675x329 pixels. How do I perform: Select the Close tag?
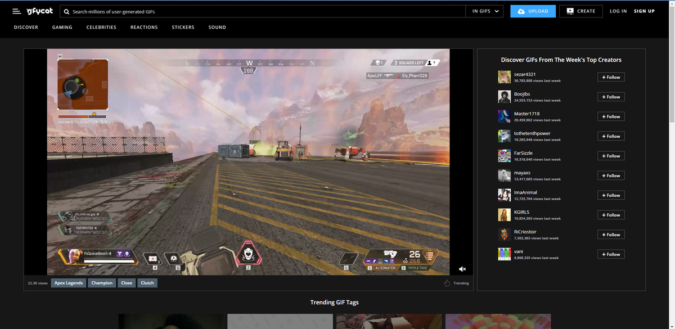tap(127, 283)
